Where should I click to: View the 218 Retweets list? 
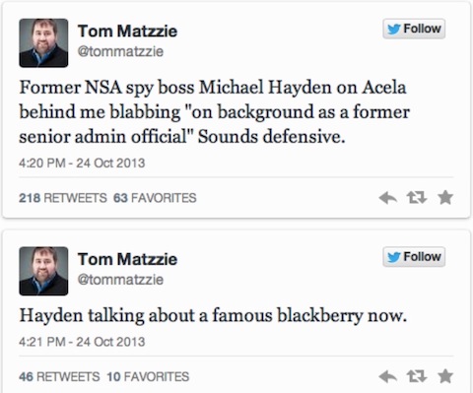[63, 198]
